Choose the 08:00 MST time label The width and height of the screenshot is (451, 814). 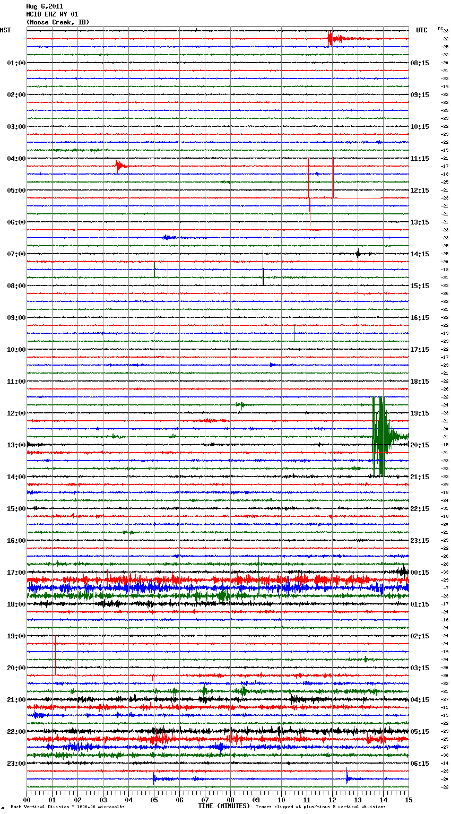point(16,286)
